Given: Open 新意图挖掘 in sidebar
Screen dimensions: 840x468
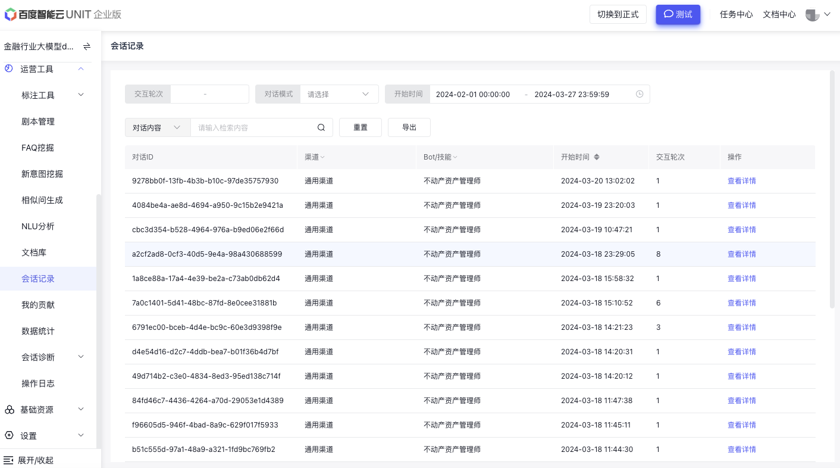Looking at the screenshot, I should coord(42,174).
